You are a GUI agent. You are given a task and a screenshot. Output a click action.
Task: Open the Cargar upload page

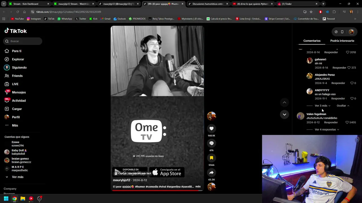[13, 109]
